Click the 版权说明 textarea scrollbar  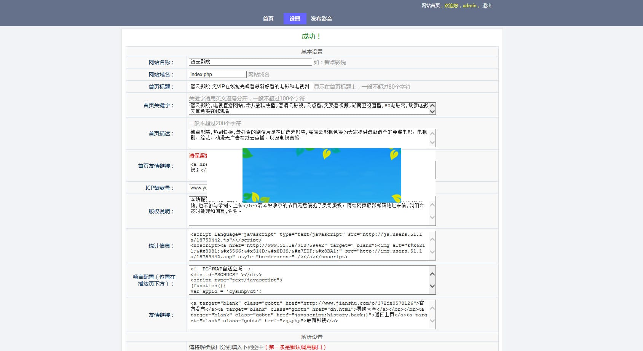tap(432, 211)
